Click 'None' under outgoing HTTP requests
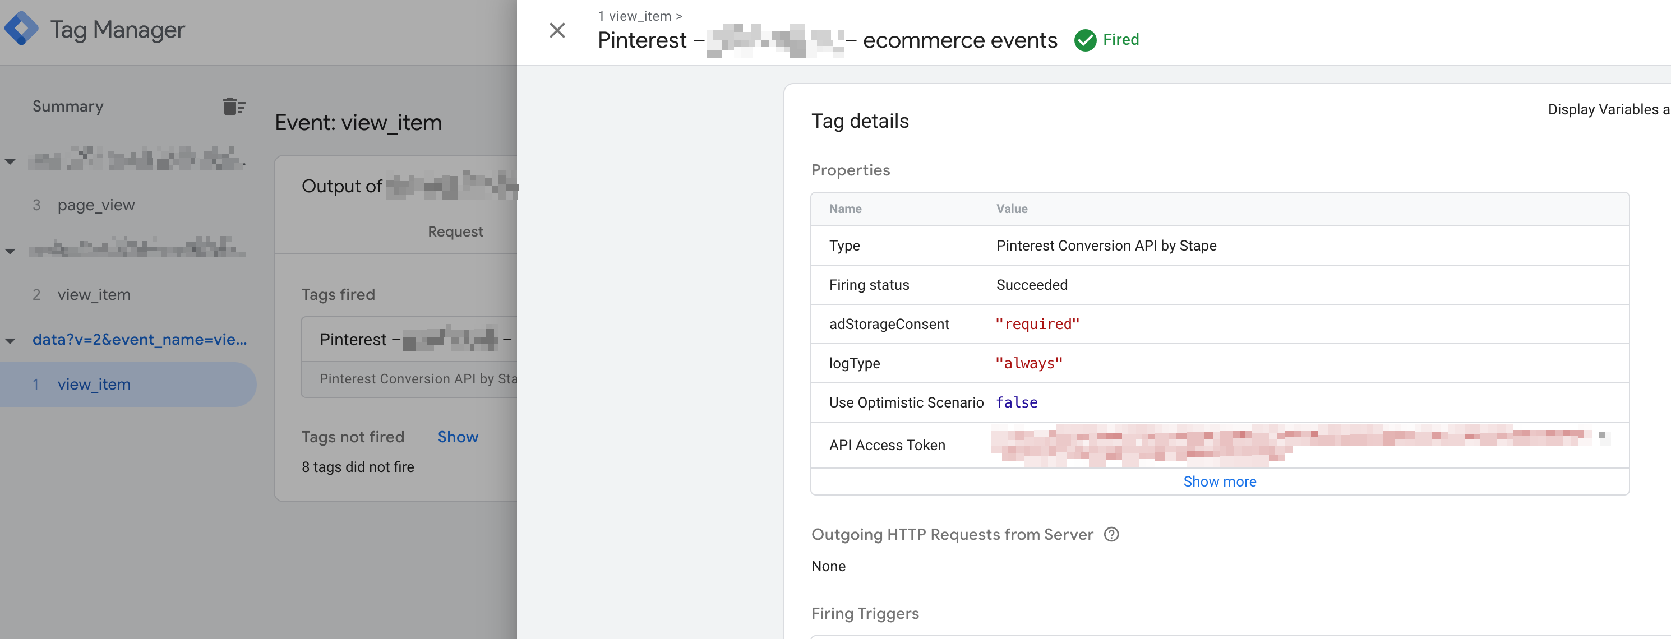Screen dimensions: 1671x639 pos(828,566)
